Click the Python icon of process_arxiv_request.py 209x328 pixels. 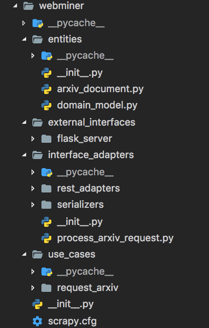(x=46, y=238)
